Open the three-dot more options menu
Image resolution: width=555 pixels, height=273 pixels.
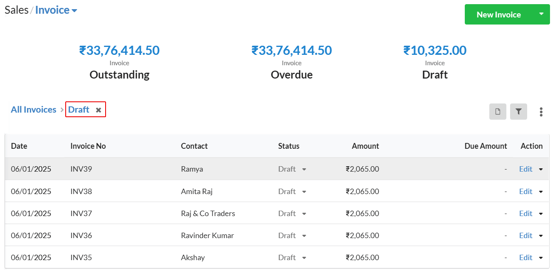(x=541, y=112)
